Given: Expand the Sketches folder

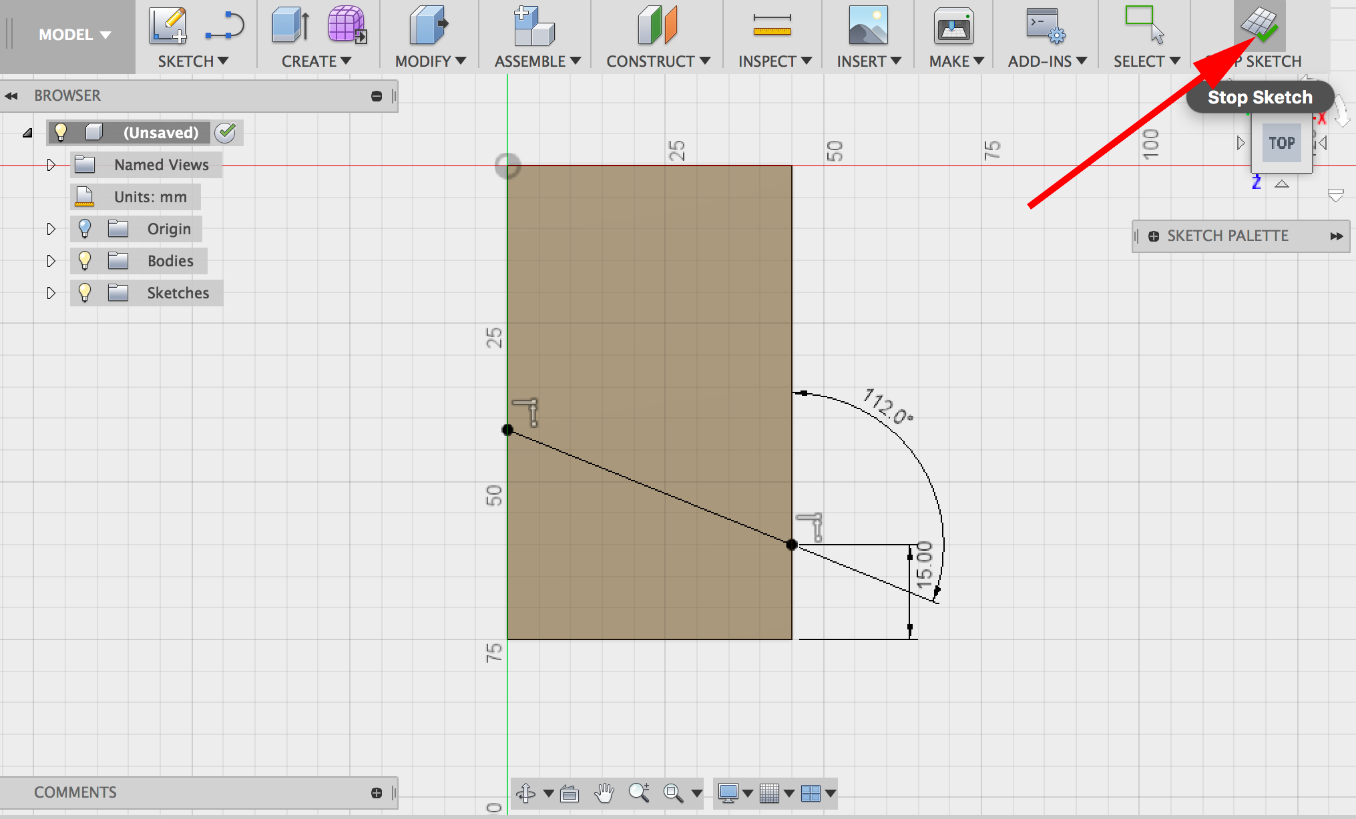Looking at the screenshot, I should pos(51,293).
